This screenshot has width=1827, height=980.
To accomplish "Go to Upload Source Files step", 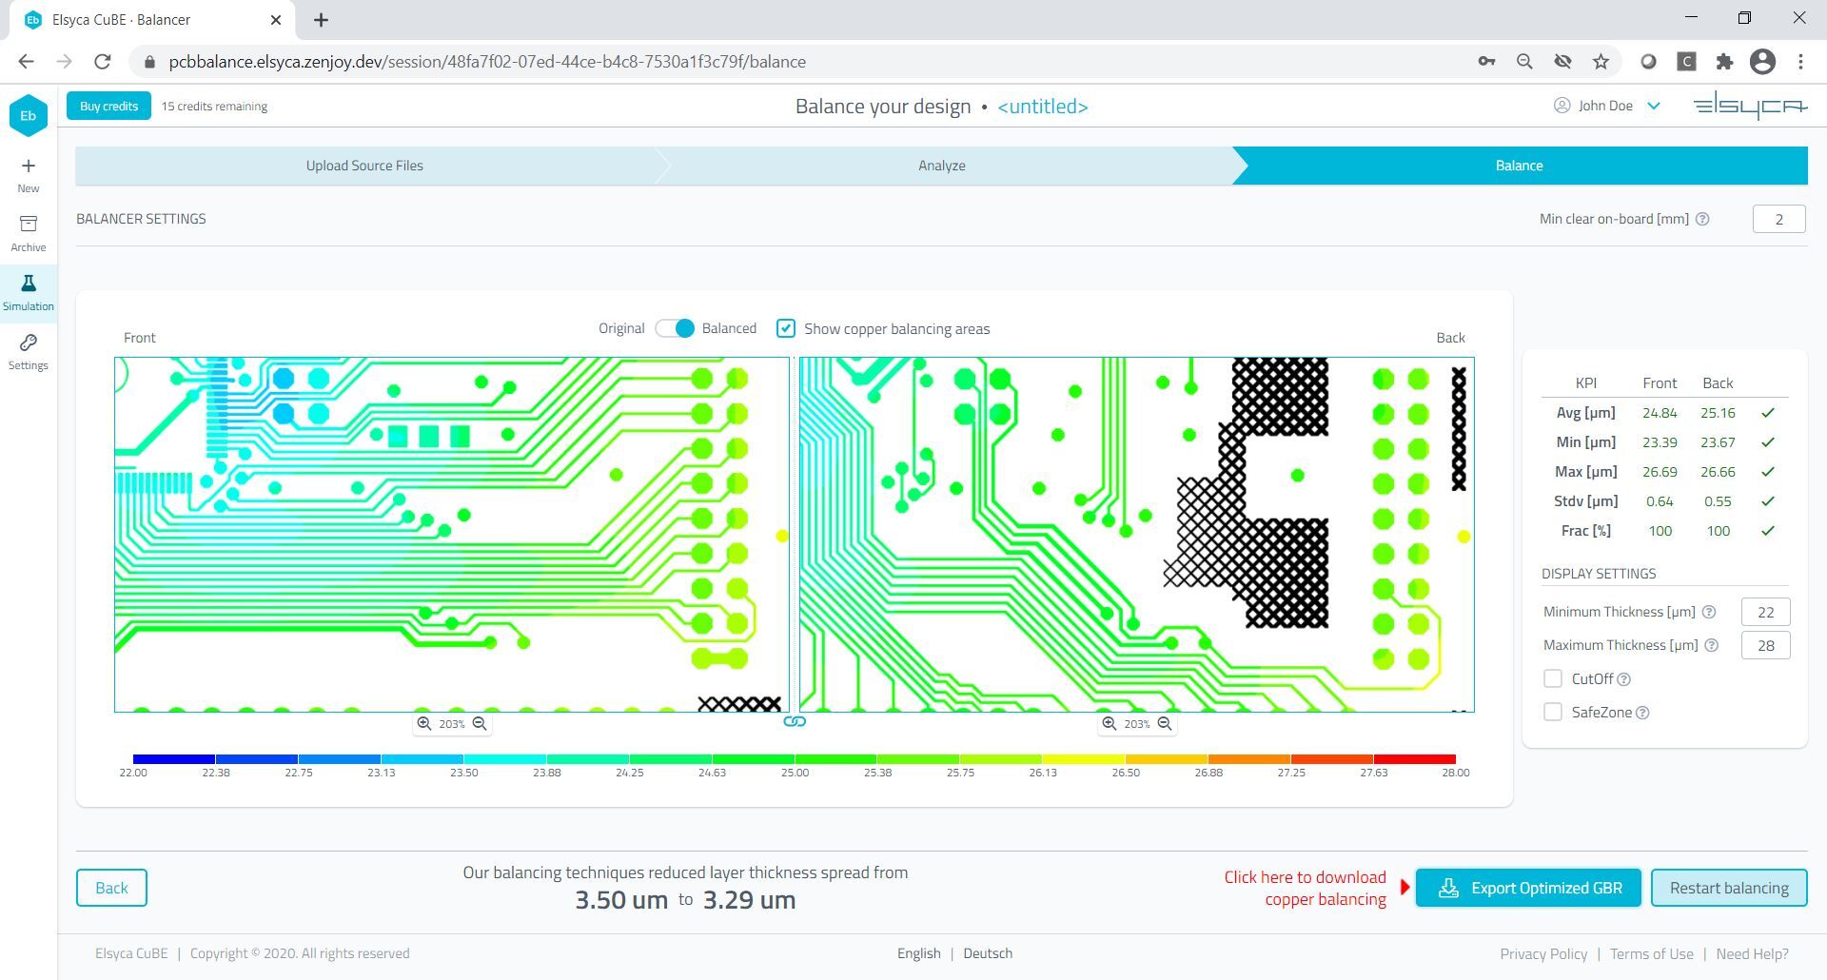I will pyautogui.click(x=364, y=166).
